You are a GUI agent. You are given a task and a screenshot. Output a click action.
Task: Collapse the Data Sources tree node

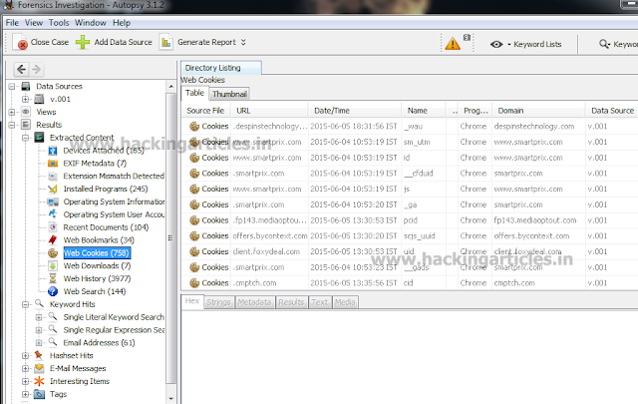(12, 87)
